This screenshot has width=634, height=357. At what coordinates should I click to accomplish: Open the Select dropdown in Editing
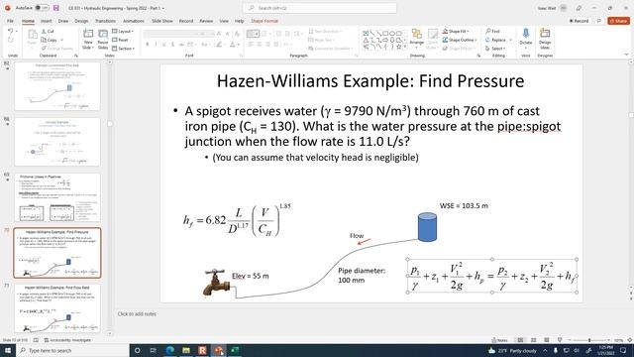point(495,49)
